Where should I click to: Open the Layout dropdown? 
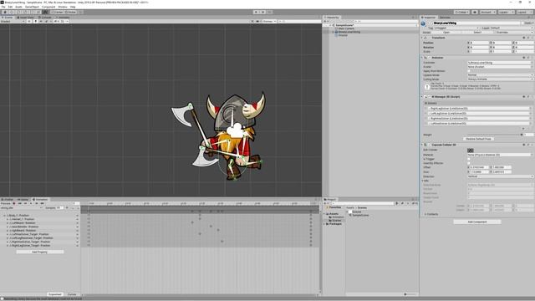pos(524,12)
